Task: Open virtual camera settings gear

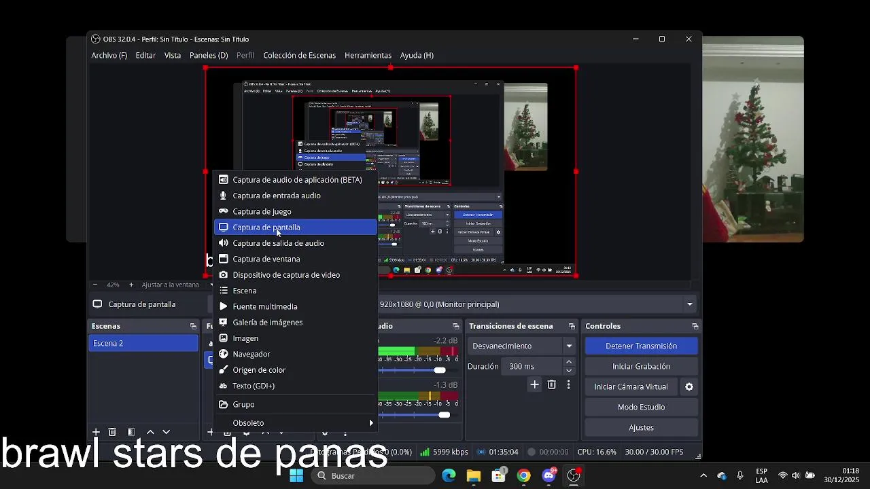Action: coord(689,386)
